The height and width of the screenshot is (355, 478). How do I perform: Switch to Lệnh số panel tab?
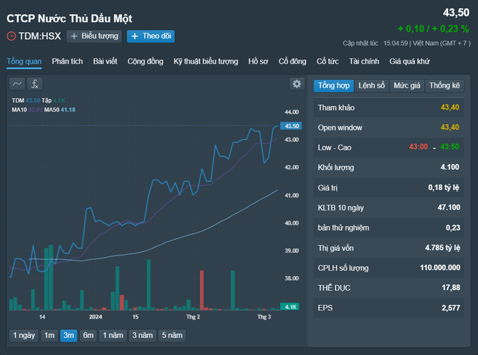(x=372, y=86)
